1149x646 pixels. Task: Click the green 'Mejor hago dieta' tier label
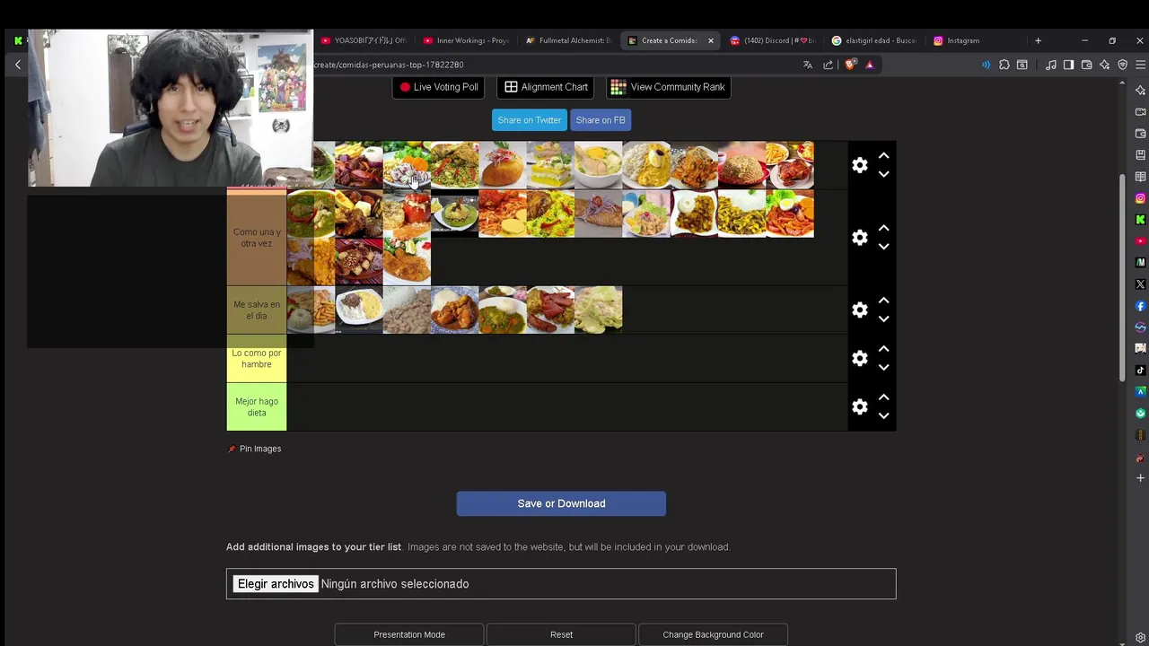point(257,407)
